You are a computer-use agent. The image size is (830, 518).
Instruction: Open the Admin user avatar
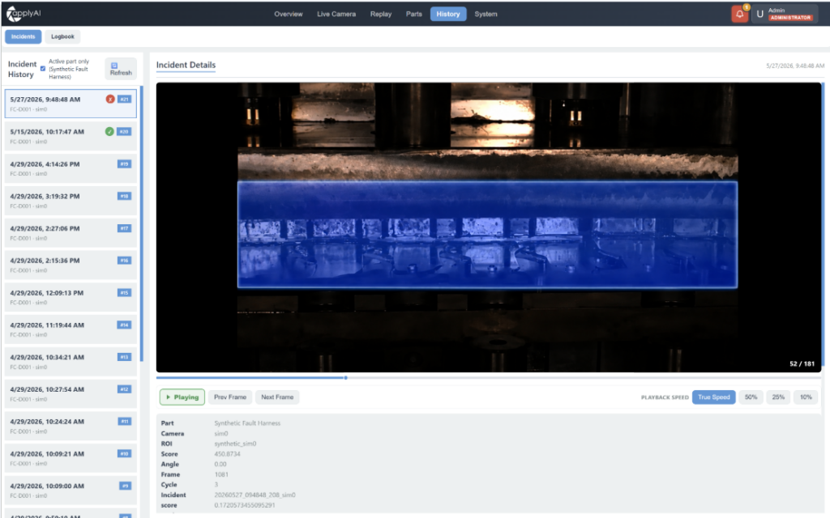(x=759, y=15)
